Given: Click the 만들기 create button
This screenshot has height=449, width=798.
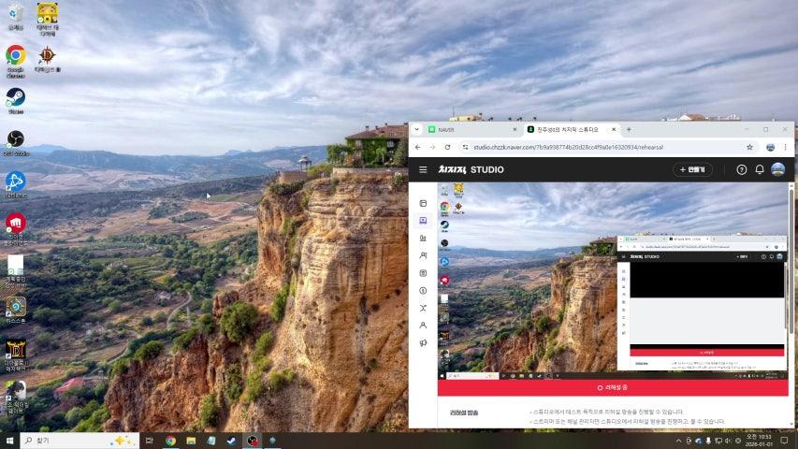Looking at the screenshot, I should pos(692,169).
